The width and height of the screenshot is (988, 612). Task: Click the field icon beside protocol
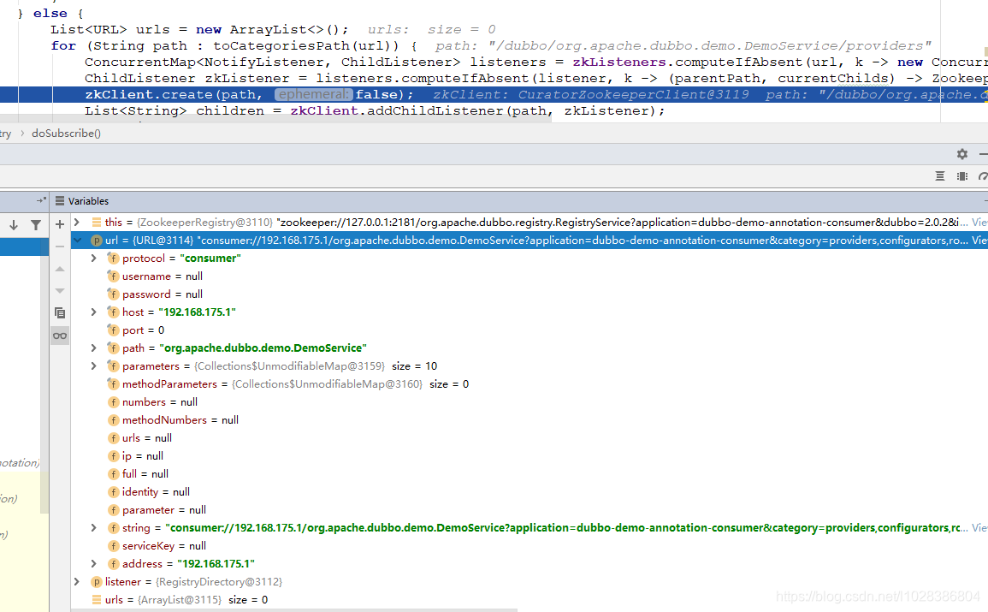click(x=114, y=258)
